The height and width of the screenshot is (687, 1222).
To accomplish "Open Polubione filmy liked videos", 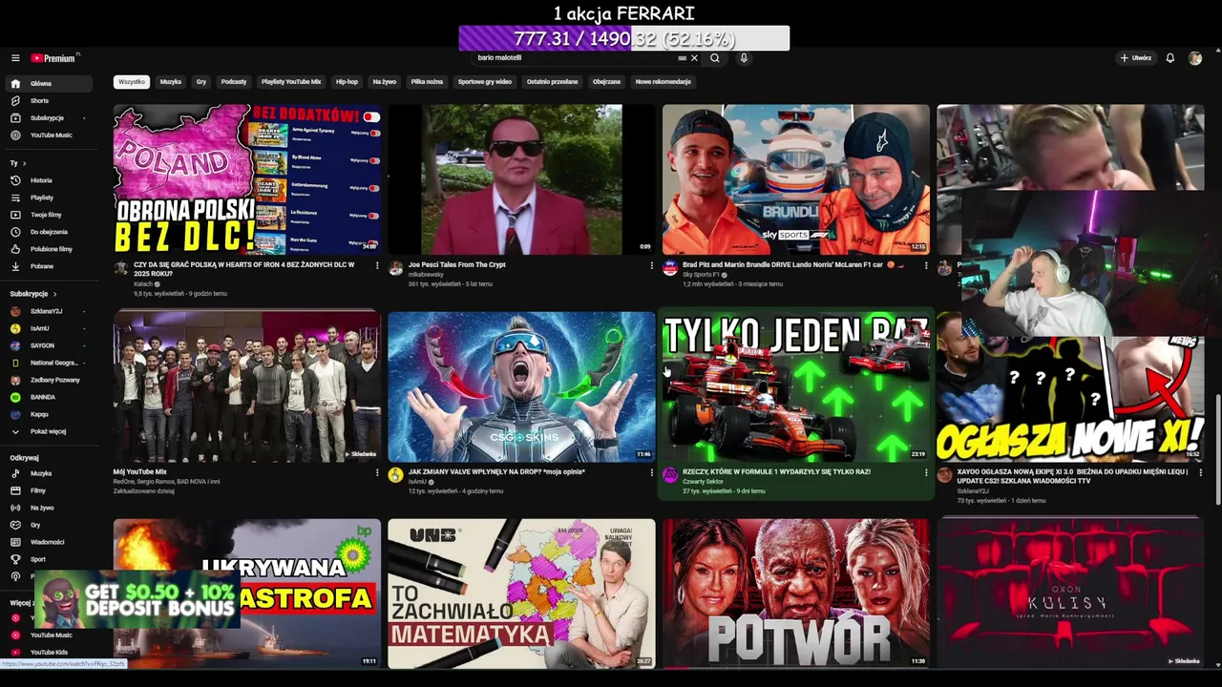I will pyautogui.click(x=48, y=249).
